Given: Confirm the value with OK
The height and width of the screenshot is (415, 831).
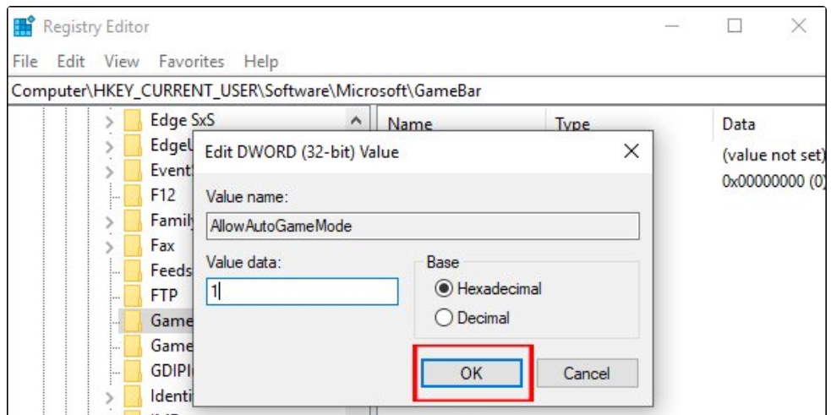Looking at the screenshot, I should pyautogui.click(x=472, y=373).
